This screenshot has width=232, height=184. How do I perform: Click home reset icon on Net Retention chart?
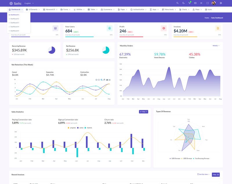pyautogui.click(x=107, y=80)
